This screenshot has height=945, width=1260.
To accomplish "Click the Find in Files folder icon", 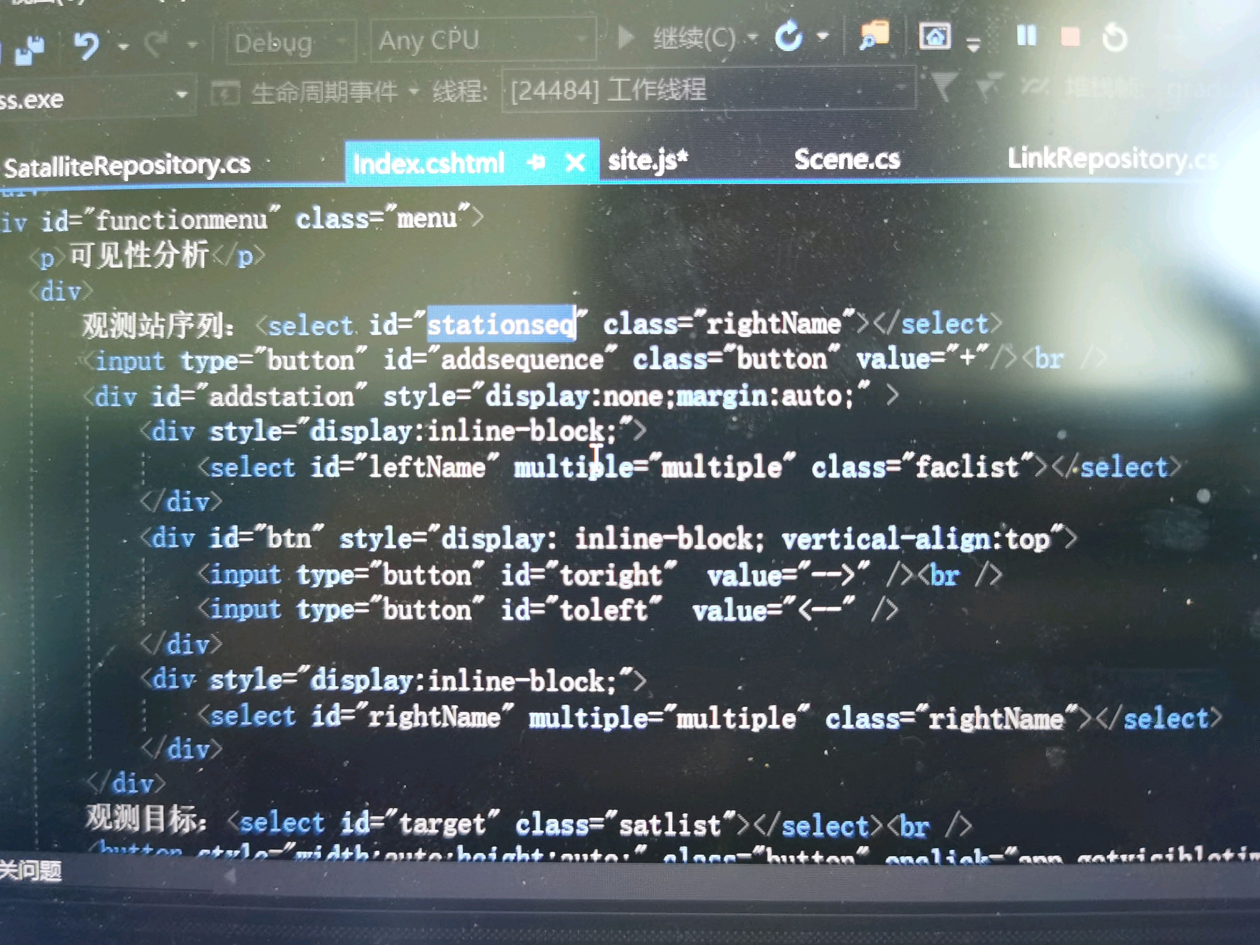I will pyautogui.click(x=874, y=35).
